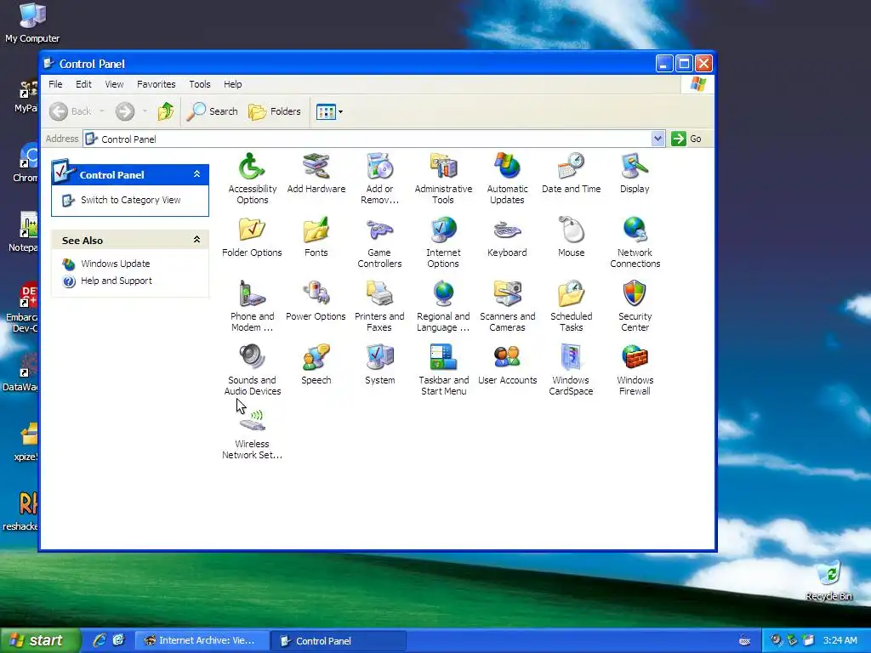Open Folder Options icon

pos(252,230)
